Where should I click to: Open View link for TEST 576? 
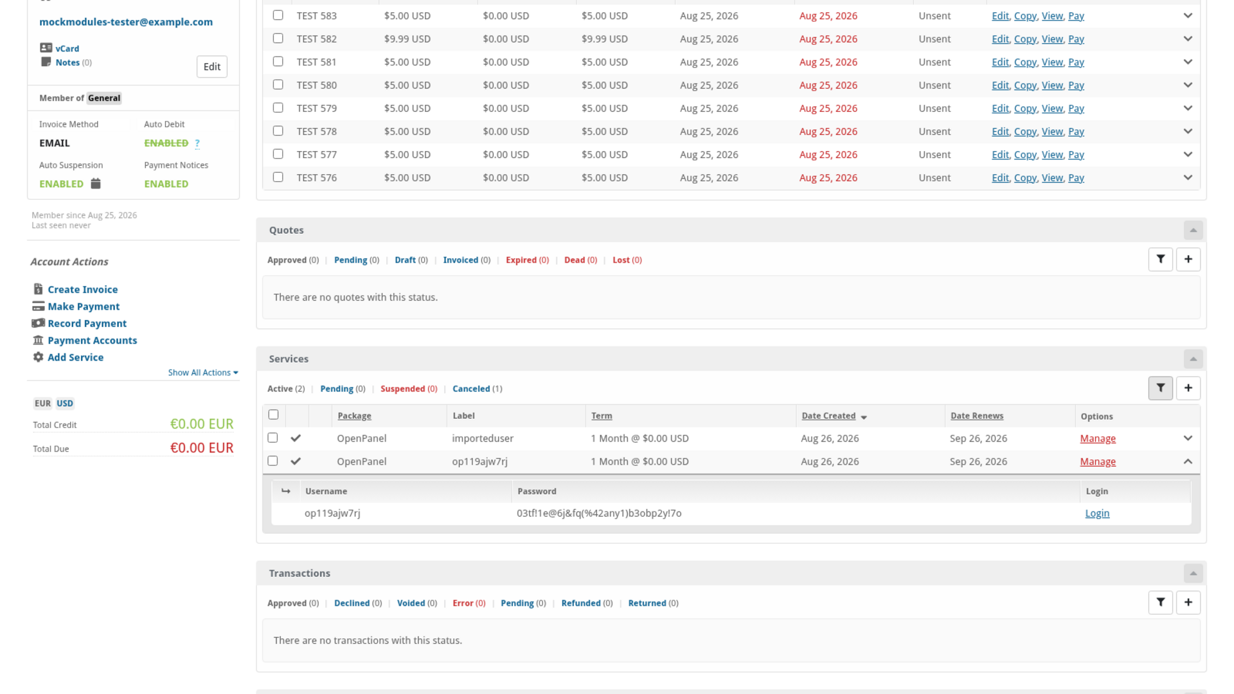click(x=1052, y=177)
